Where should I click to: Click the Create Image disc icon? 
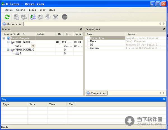pyautogui.click(x=48, y=17)
